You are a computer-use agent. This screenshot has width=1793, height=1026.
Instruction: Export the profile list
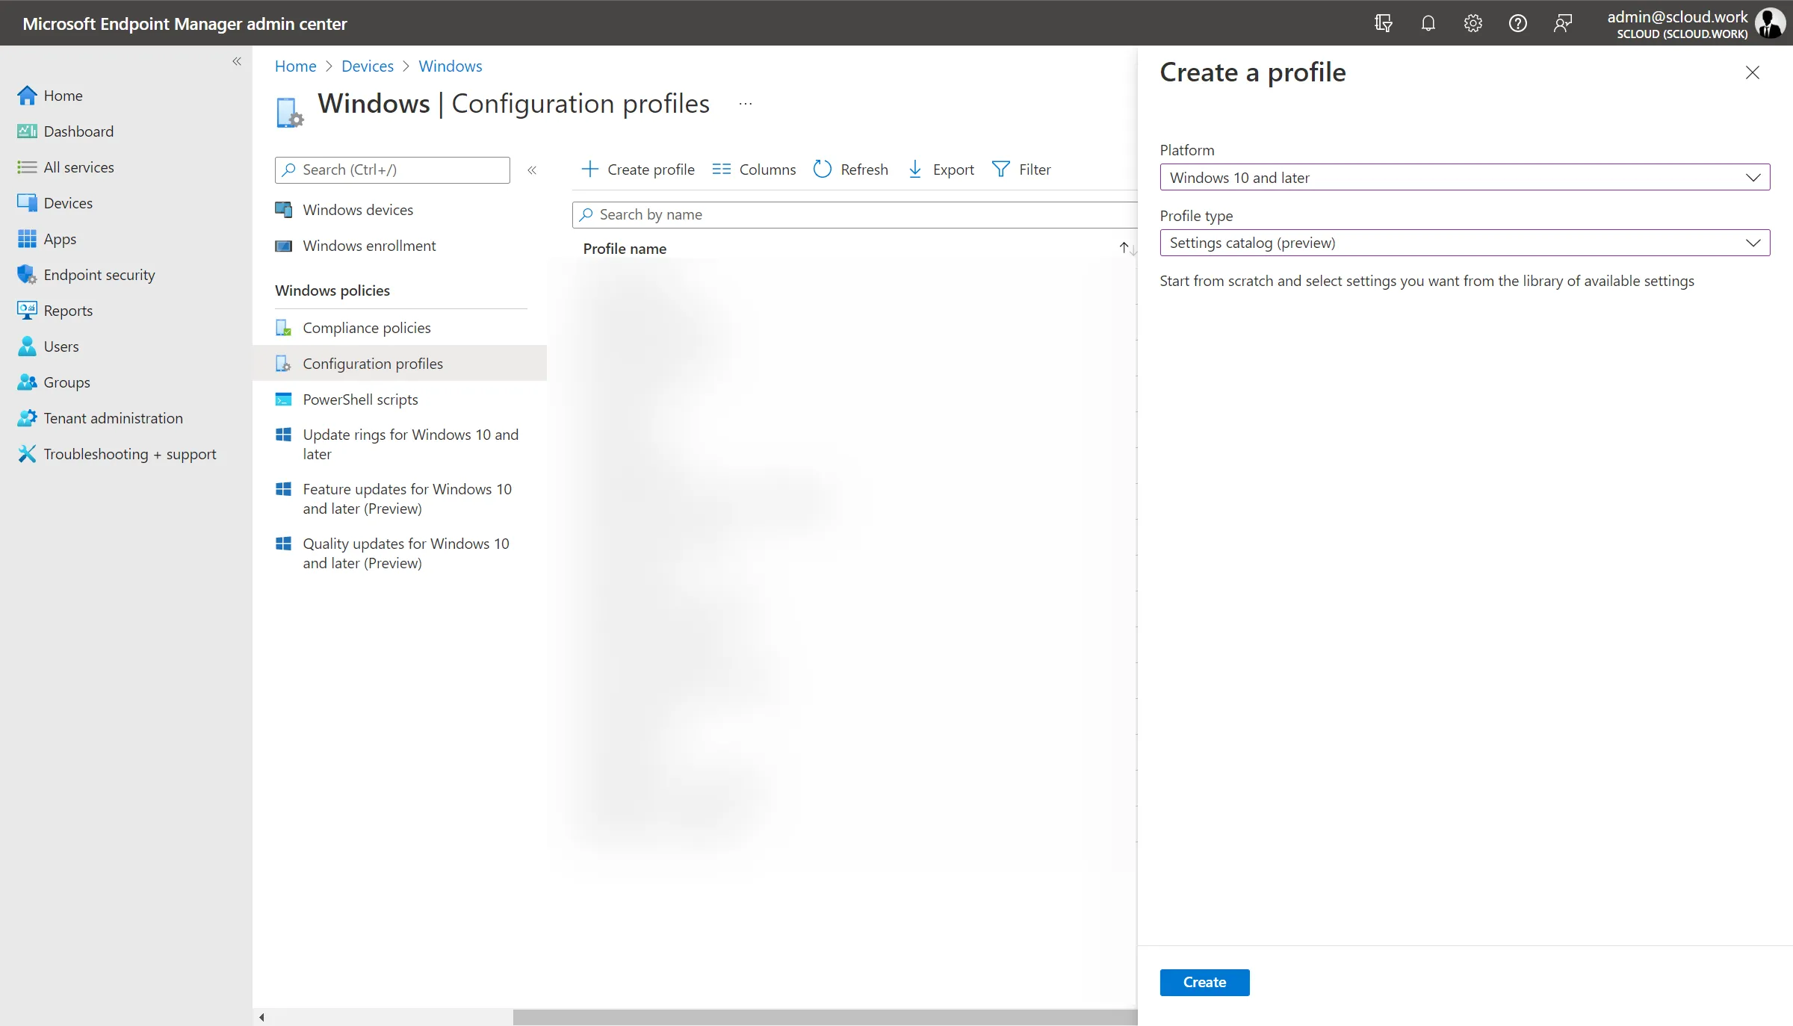click(941, 170)
